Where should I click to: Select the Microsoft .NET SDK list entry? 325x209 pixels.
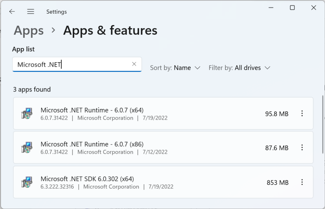[143, 182]
